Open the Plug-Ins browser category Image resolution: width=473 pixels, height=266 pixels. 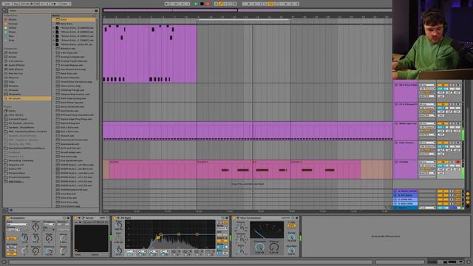13,78
